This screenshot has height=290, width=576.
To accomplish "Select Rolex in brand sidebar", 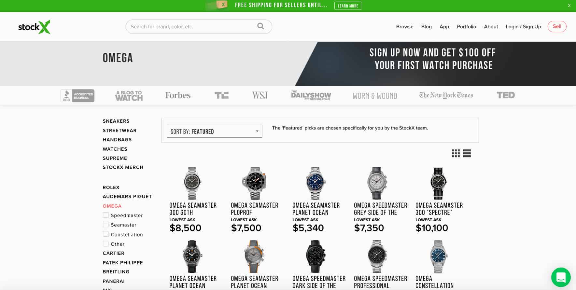I will click(111, 187).
